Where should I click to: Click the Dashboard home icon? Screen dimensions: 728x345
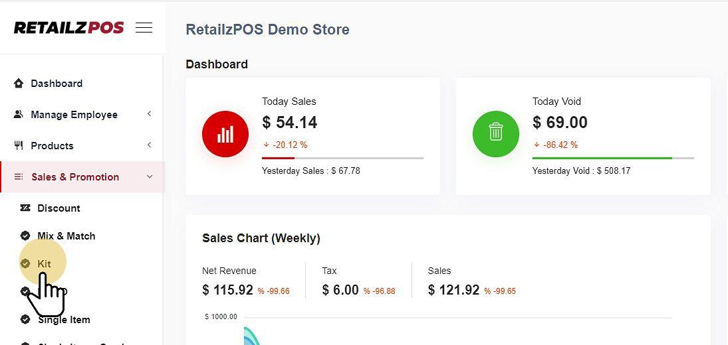point(19,84)
